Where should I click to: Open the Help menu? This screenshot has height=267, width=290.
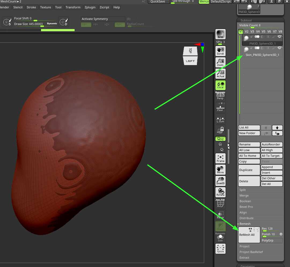click(116, 7)
